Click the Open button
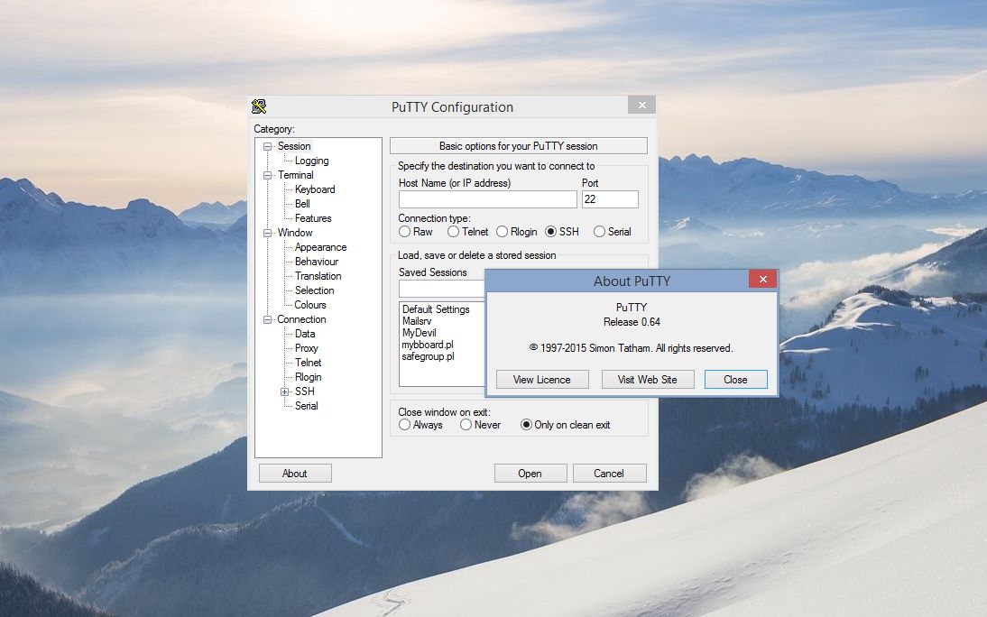This screenshot has width=987, height=617. (530, 474)
